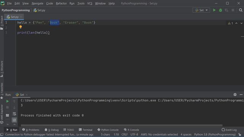This screenshot has width=244, height=137.
Task: Click the print(len(hello)) code line
Action: pyautogui.click(x=33, y=33)
